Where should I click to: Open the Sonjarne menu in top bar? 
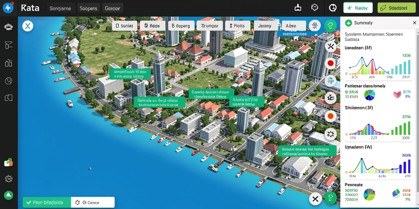click(60, 8)
